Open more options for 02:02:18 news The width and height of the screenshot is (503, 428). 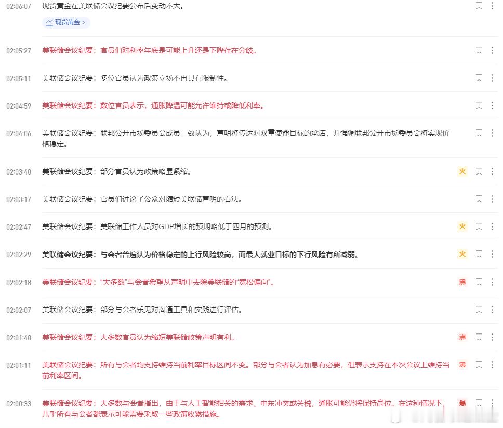point(492,282)
